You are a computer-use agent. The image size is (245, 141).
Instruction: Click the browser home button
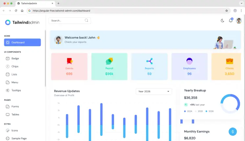click(22, 10)
